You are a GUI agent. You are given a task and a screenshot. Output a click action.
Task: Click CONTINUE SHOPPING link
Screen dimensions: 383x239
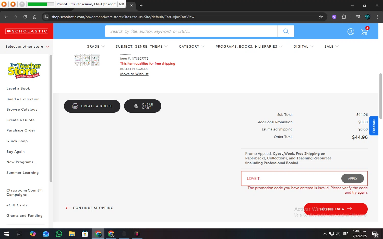(x=89, y=208)
